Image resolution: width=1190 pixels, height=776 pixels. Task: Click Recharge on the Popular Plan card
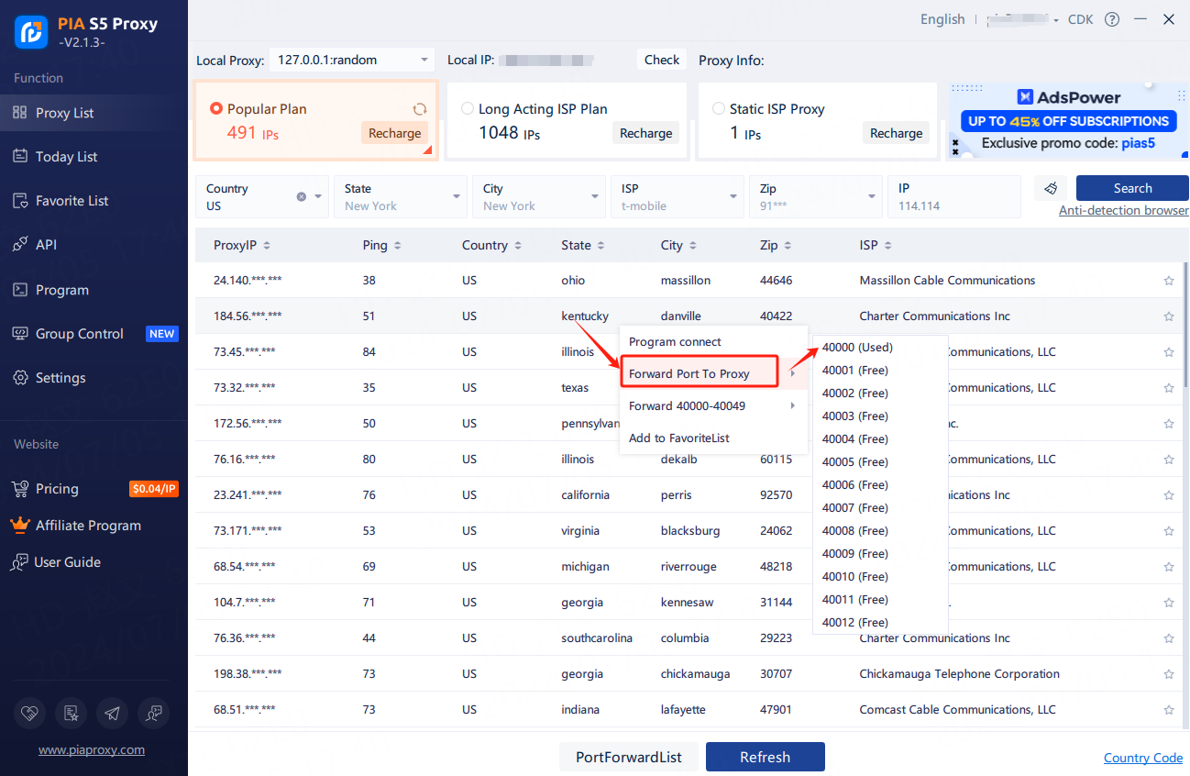pyautogui.click(x=394, y=133)
